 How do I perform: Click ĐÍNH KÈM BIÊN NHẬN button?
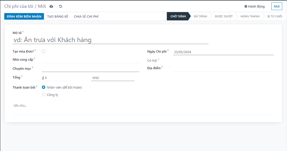pyautogui.click(x=24, y=16)
